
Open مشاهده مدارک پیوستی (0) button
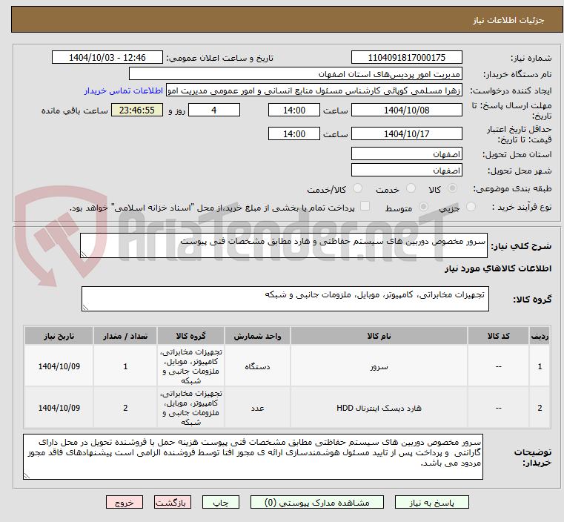click(x=317, y=502)
